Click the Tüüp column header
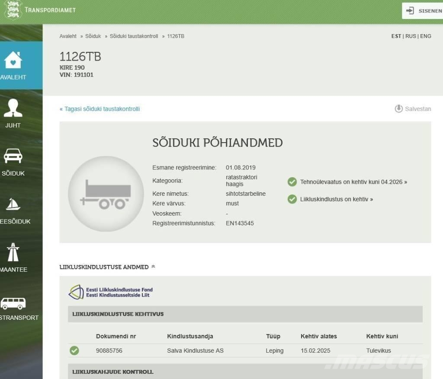Screen dimensions: 443x379 pos(273,336)
